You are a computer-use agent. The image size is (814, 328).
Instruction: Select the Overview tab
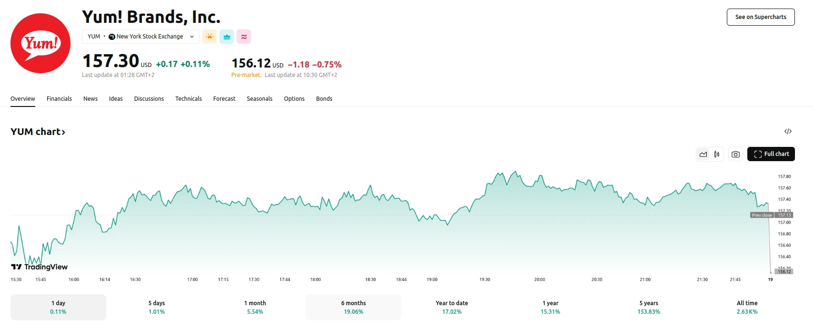[23, 99]
